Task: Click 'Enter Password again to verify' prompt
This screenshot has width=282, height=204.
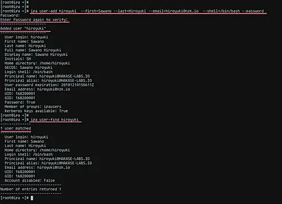Action: [34, 20]
